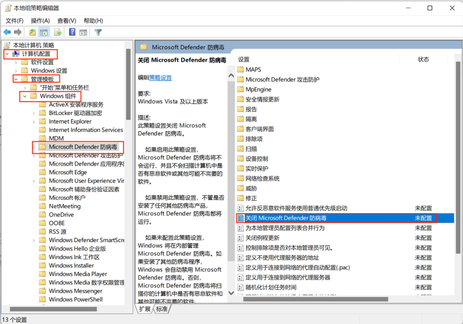Open the 操作(A) menu
The height and width of the screenshot is (324, 463).
[40, 21]
